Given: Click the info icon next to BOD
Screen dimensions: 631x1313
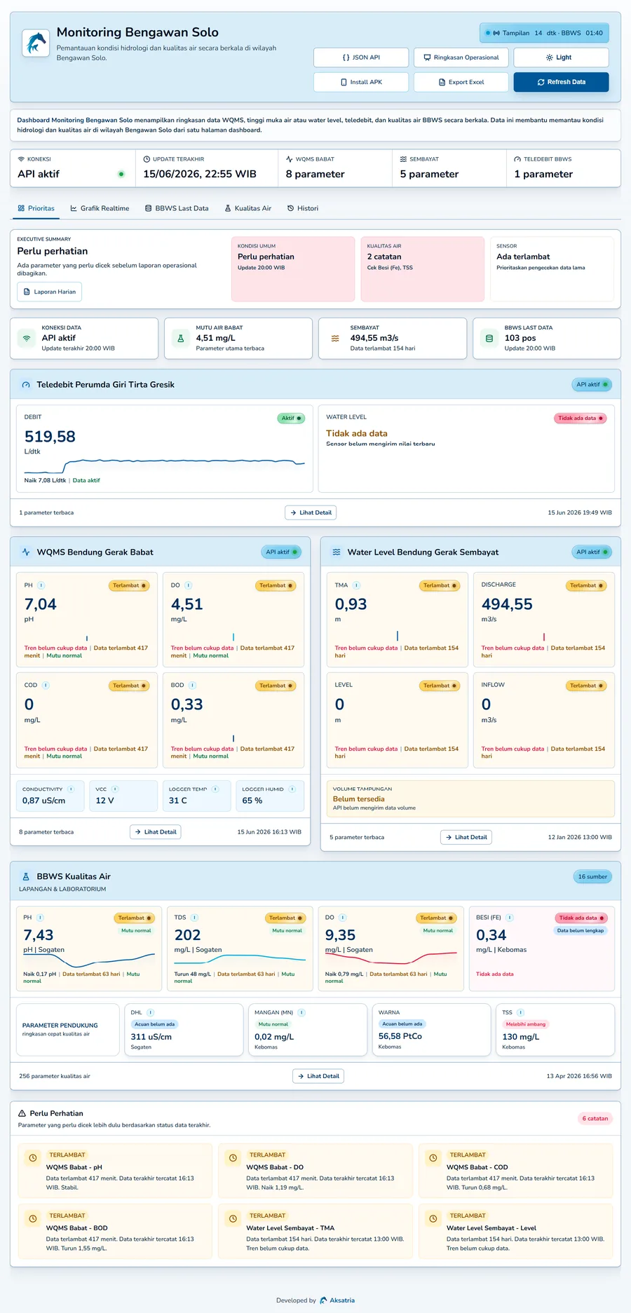Looking at the screenshot, I should (x=192, y=686).
